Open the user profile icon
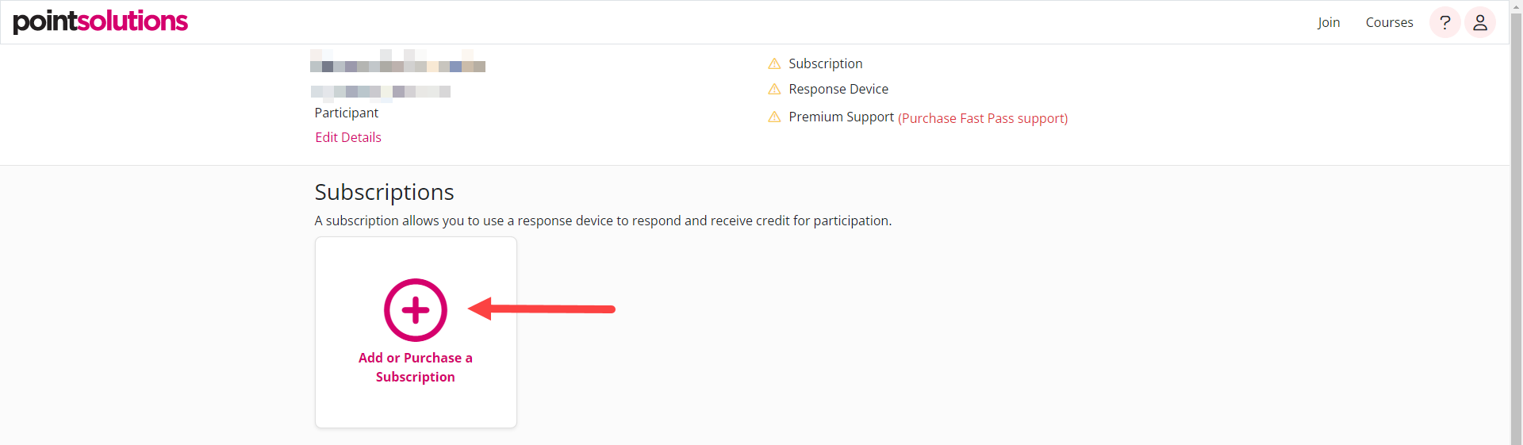This screenshot has height=445, width=1523. coord(1479,22)
